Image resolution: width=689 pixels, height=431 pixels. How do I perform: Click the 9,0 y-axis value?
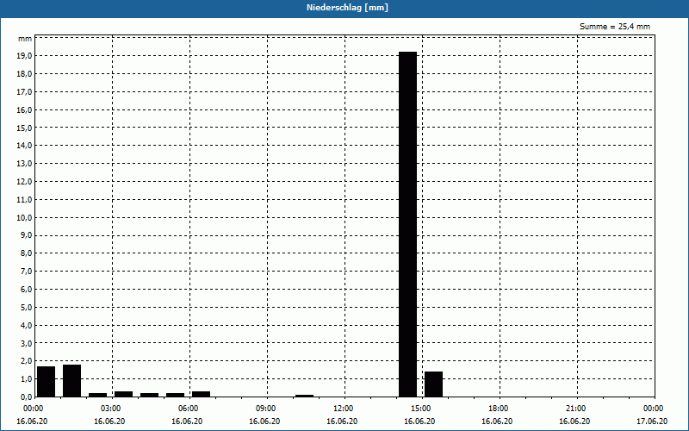27,235
